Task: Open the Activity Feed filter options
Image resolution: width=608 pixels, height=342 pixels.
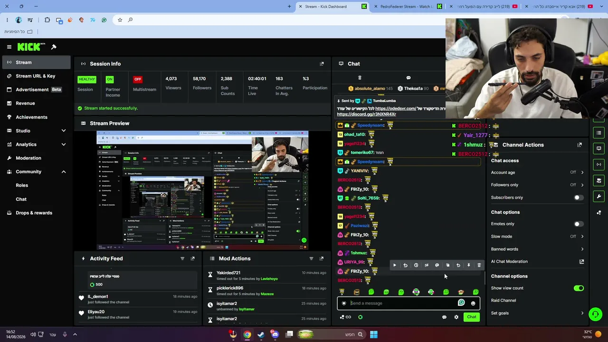Action: point(182,258)
